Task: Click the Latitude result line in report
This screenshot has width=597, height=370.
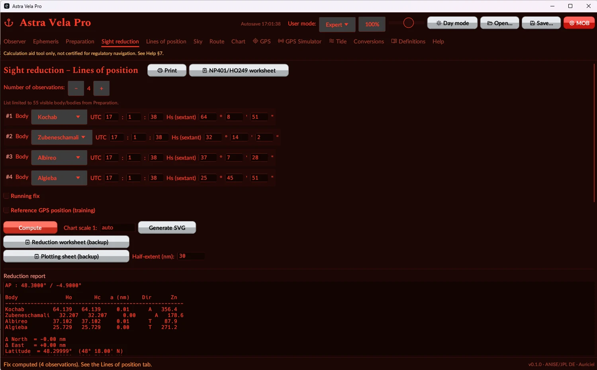Action: coord(64,351)
